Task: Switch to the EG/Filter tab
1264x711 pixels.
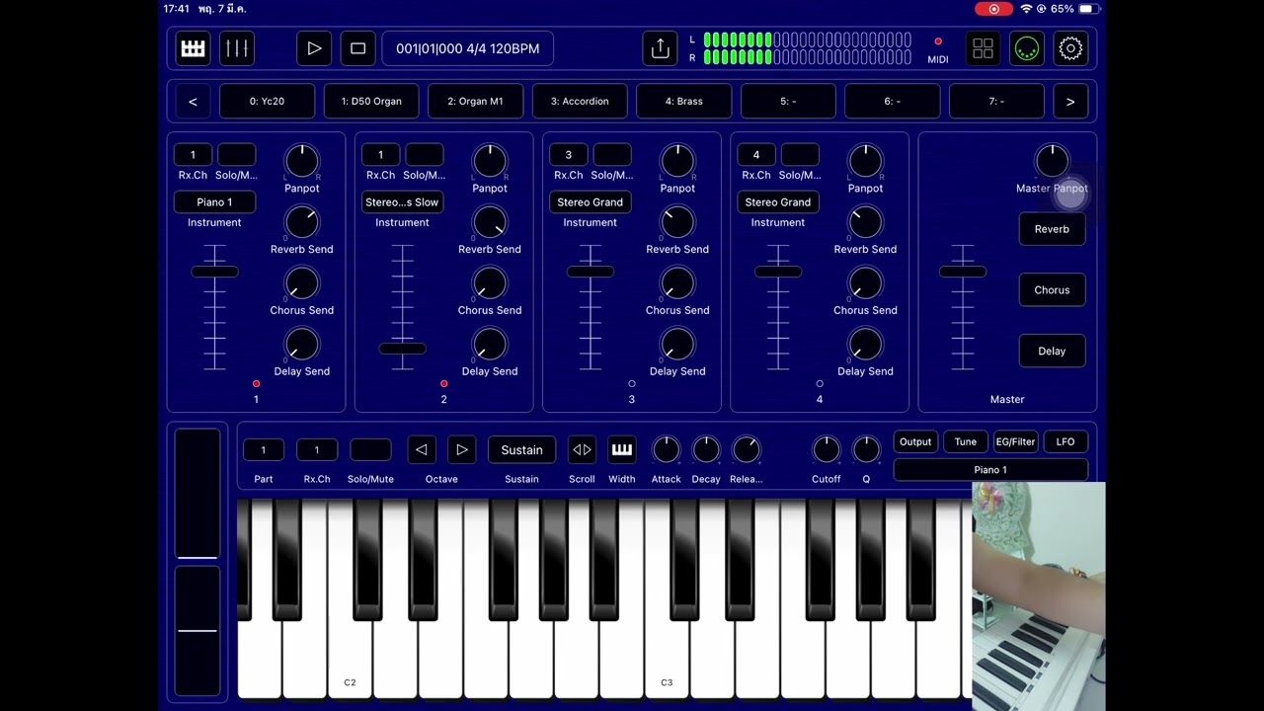Action: pyautogui.click(x=1015, y=442)
